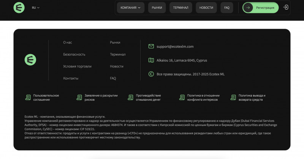Viewport: 304px width, 159px height.
Task: Open Заявление о раскрытии рисков document
Action: 101,98
